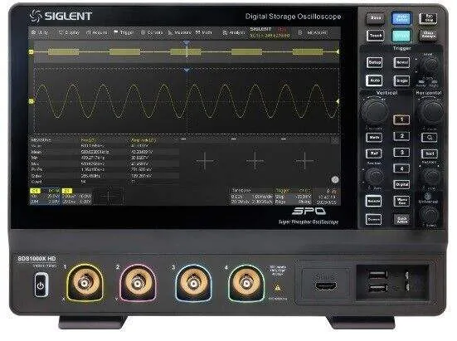Viewport: 457px width, 341px height.
Task: Hit the teal Default button
Action: point(401,37)
